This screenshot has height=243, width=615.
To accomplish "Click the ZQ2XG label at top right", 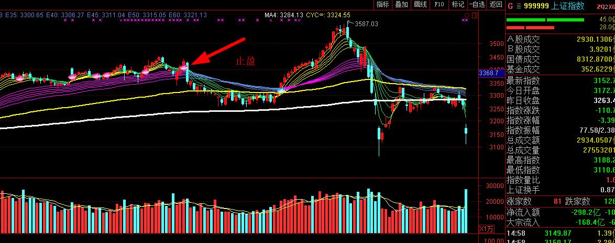I will point(605,6).
